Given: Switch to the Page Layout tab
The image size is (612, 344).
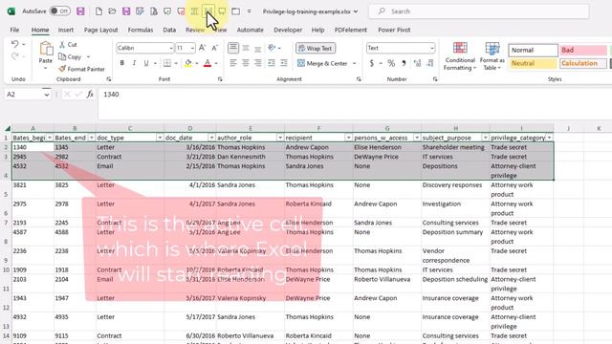Looking at the screenshot, I should 100,30.
